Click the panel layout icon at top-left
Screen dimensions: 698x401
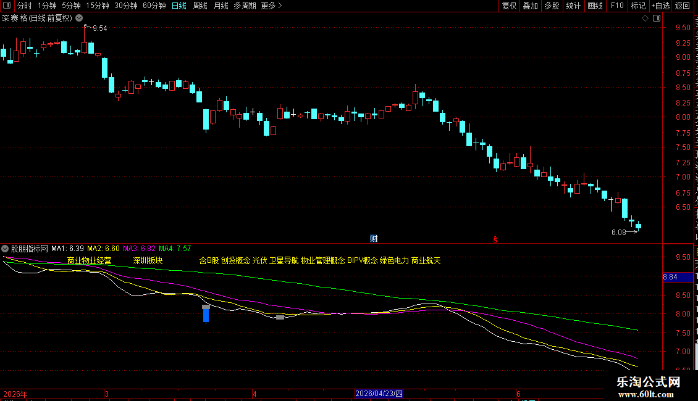tap(7, 6)
